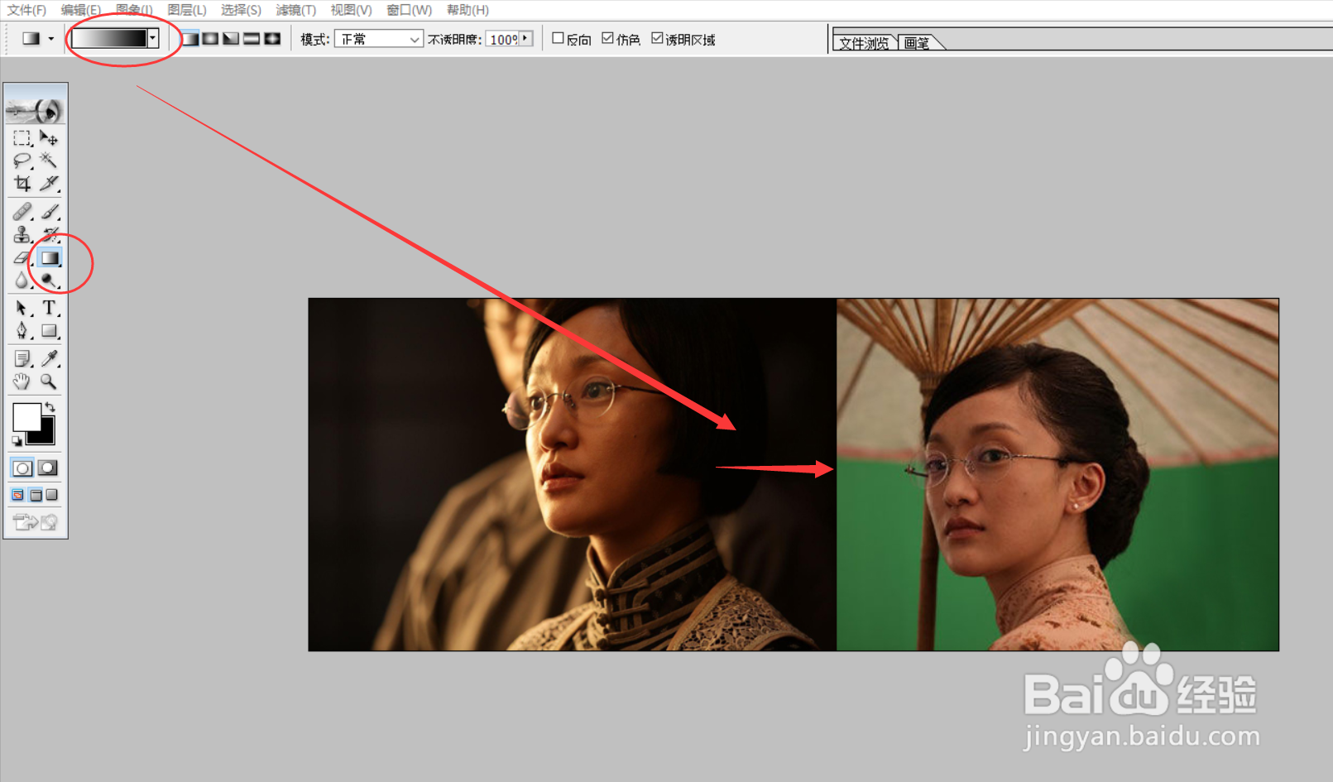Select the Rectangle shape tool
1333x782 pixels.
(x=49, y=331)
